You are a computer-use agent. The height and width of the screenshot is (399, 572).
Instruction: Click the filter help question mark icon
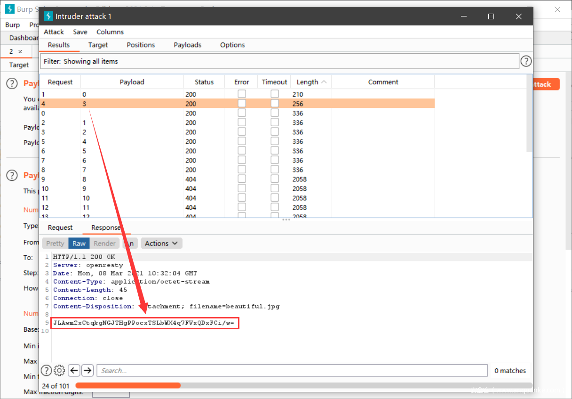(526, 61)
